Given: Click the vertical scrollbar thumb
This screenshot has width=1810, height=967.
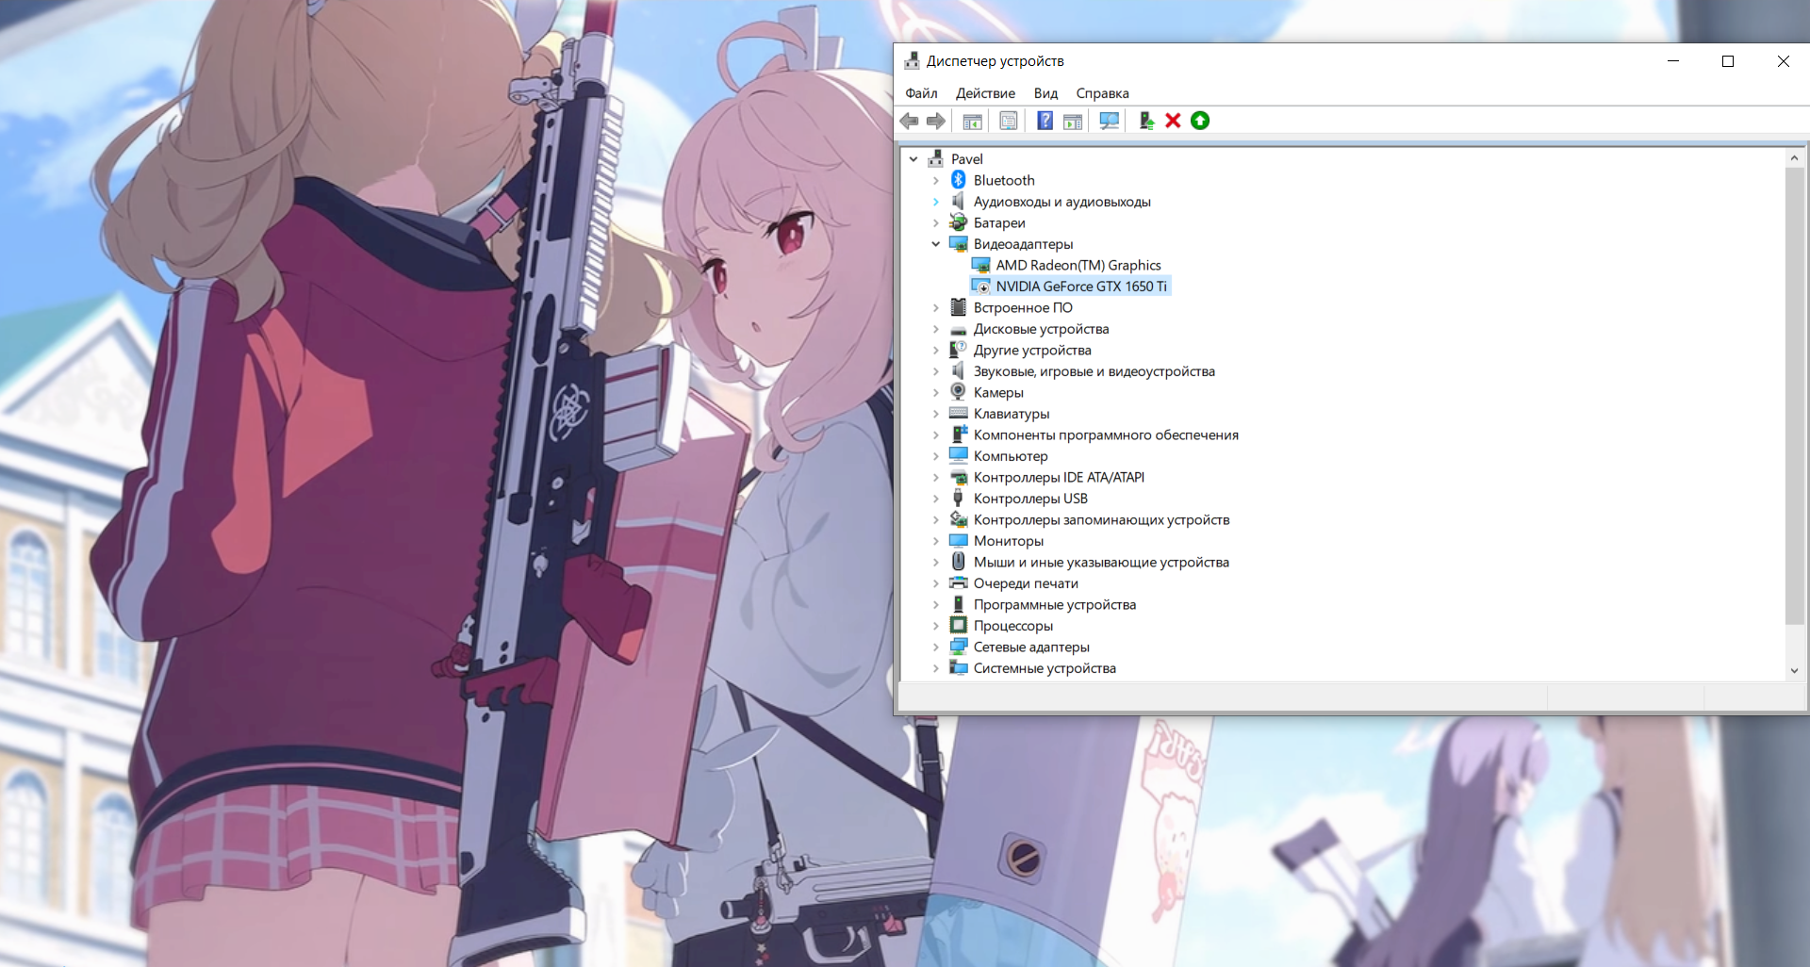Looking at the screenshot, I should (x=1794, y=396).
